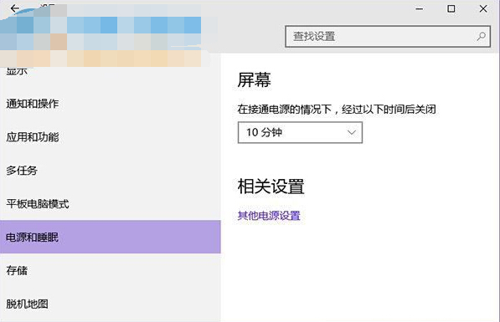Maximize the settings window
This screenshot has width=500, height=322.
(x=451, y=8)
